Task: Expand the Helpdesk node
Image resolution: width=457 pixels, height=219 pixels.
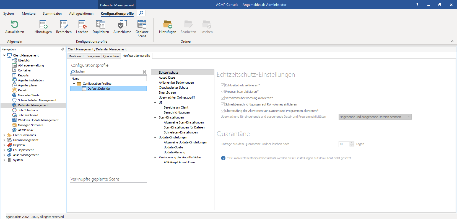Action: (x=4, y=145)
